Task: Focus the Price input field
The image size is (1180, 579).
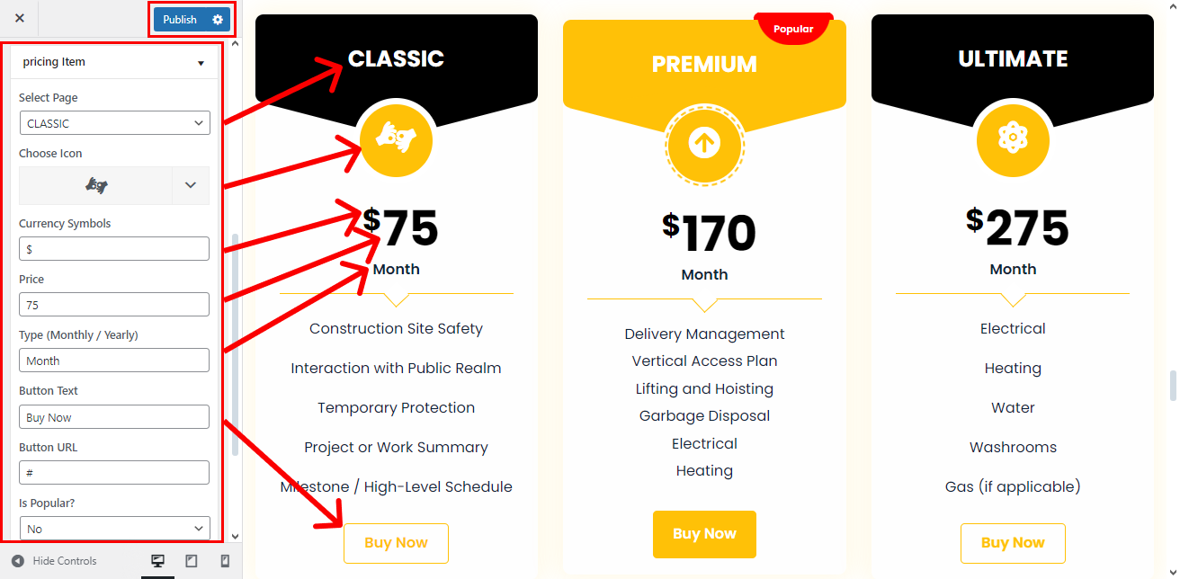Action: point(114,305)
